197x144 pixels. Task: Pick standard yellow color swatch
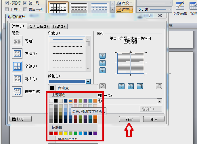point(66,133)
